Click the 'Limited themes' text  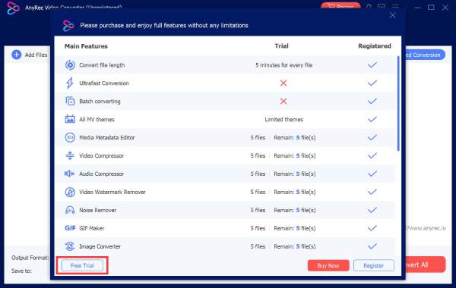283,119
